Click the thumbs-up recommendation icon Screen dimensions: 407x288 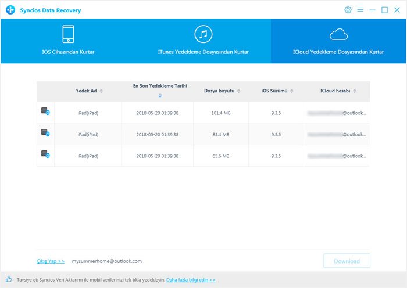coord(9,279)
